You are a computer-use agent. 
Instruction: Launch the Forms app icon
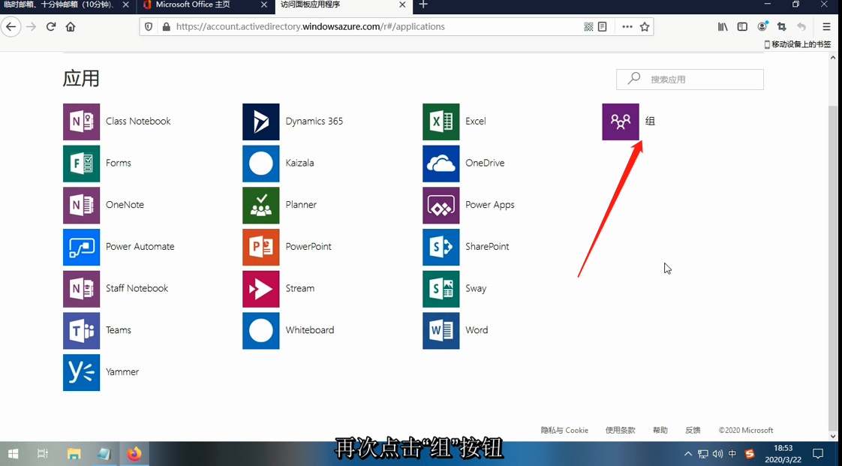click(x=81, y=164)
